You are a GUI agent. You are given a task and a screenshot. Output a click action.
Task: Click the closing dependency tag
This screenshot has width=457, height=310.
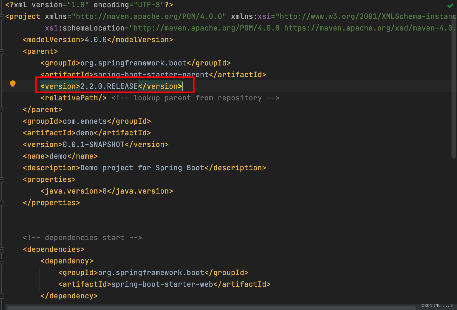(x=69, y=296)
